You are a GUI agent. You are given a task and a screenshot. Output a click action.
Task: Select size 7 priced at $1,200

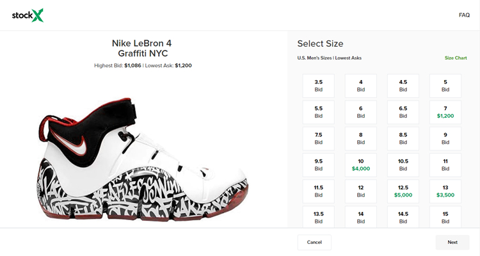pos(445,112)
